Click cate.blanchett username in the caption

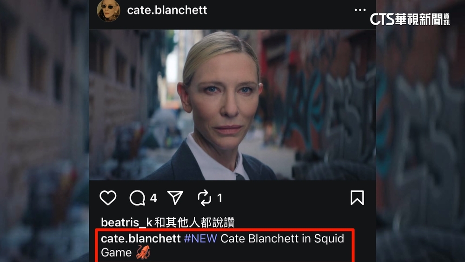point(141,239)
